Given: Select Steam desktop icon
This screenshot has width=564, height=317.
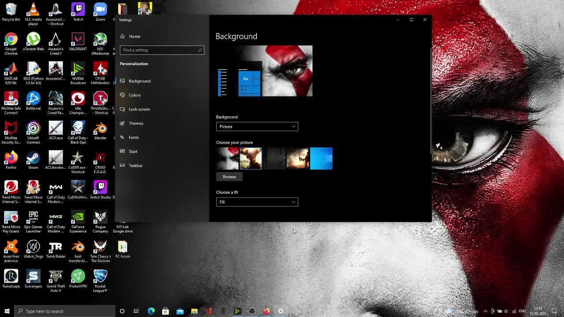Looking at the screenshot, I should (33, 160).
